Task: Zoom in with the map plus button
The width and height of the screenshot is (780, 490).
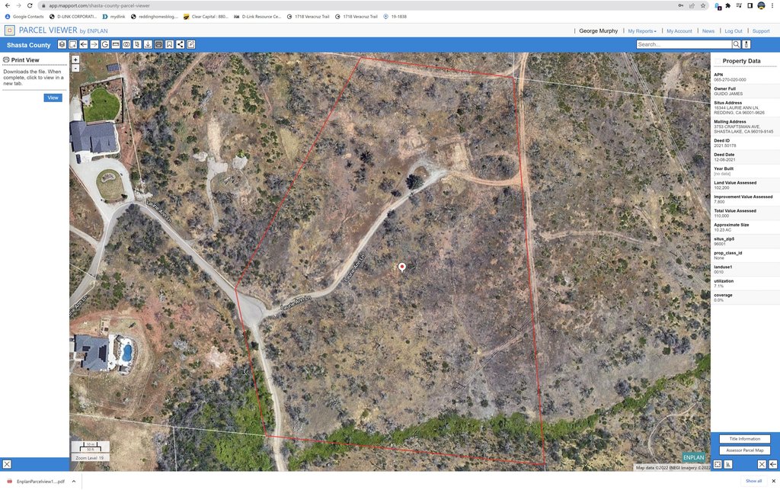Action: pos(75,59)
